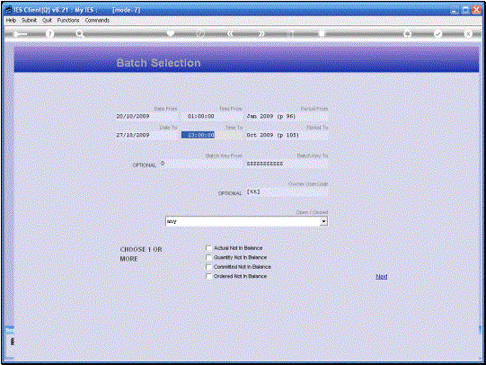Click the checkmark submit icon in toolbar
Image resolution: width=486 pixels, height=365 pixels.
437,34
